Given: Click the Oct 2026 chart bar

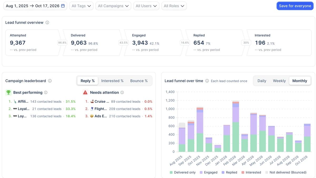Looking at the screenshot, I should [307, 138].
